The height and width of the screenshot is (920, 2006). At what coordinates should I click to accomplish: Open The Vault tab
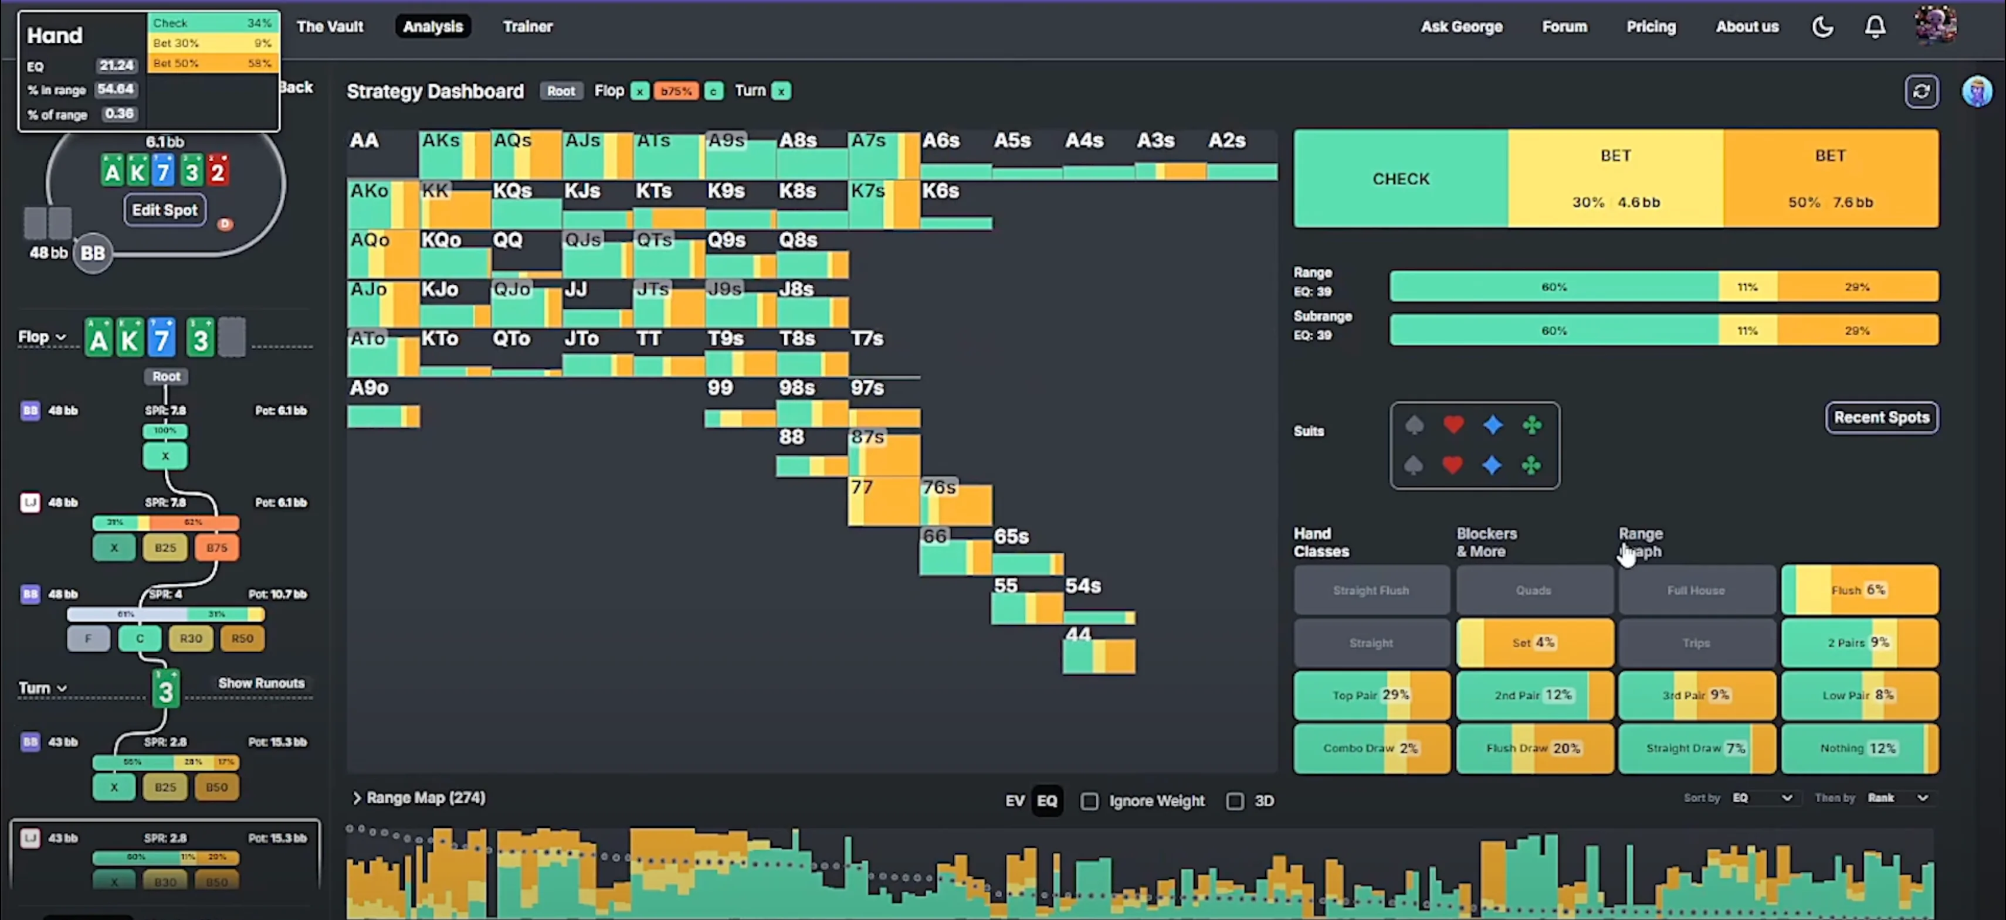point(330,26)
